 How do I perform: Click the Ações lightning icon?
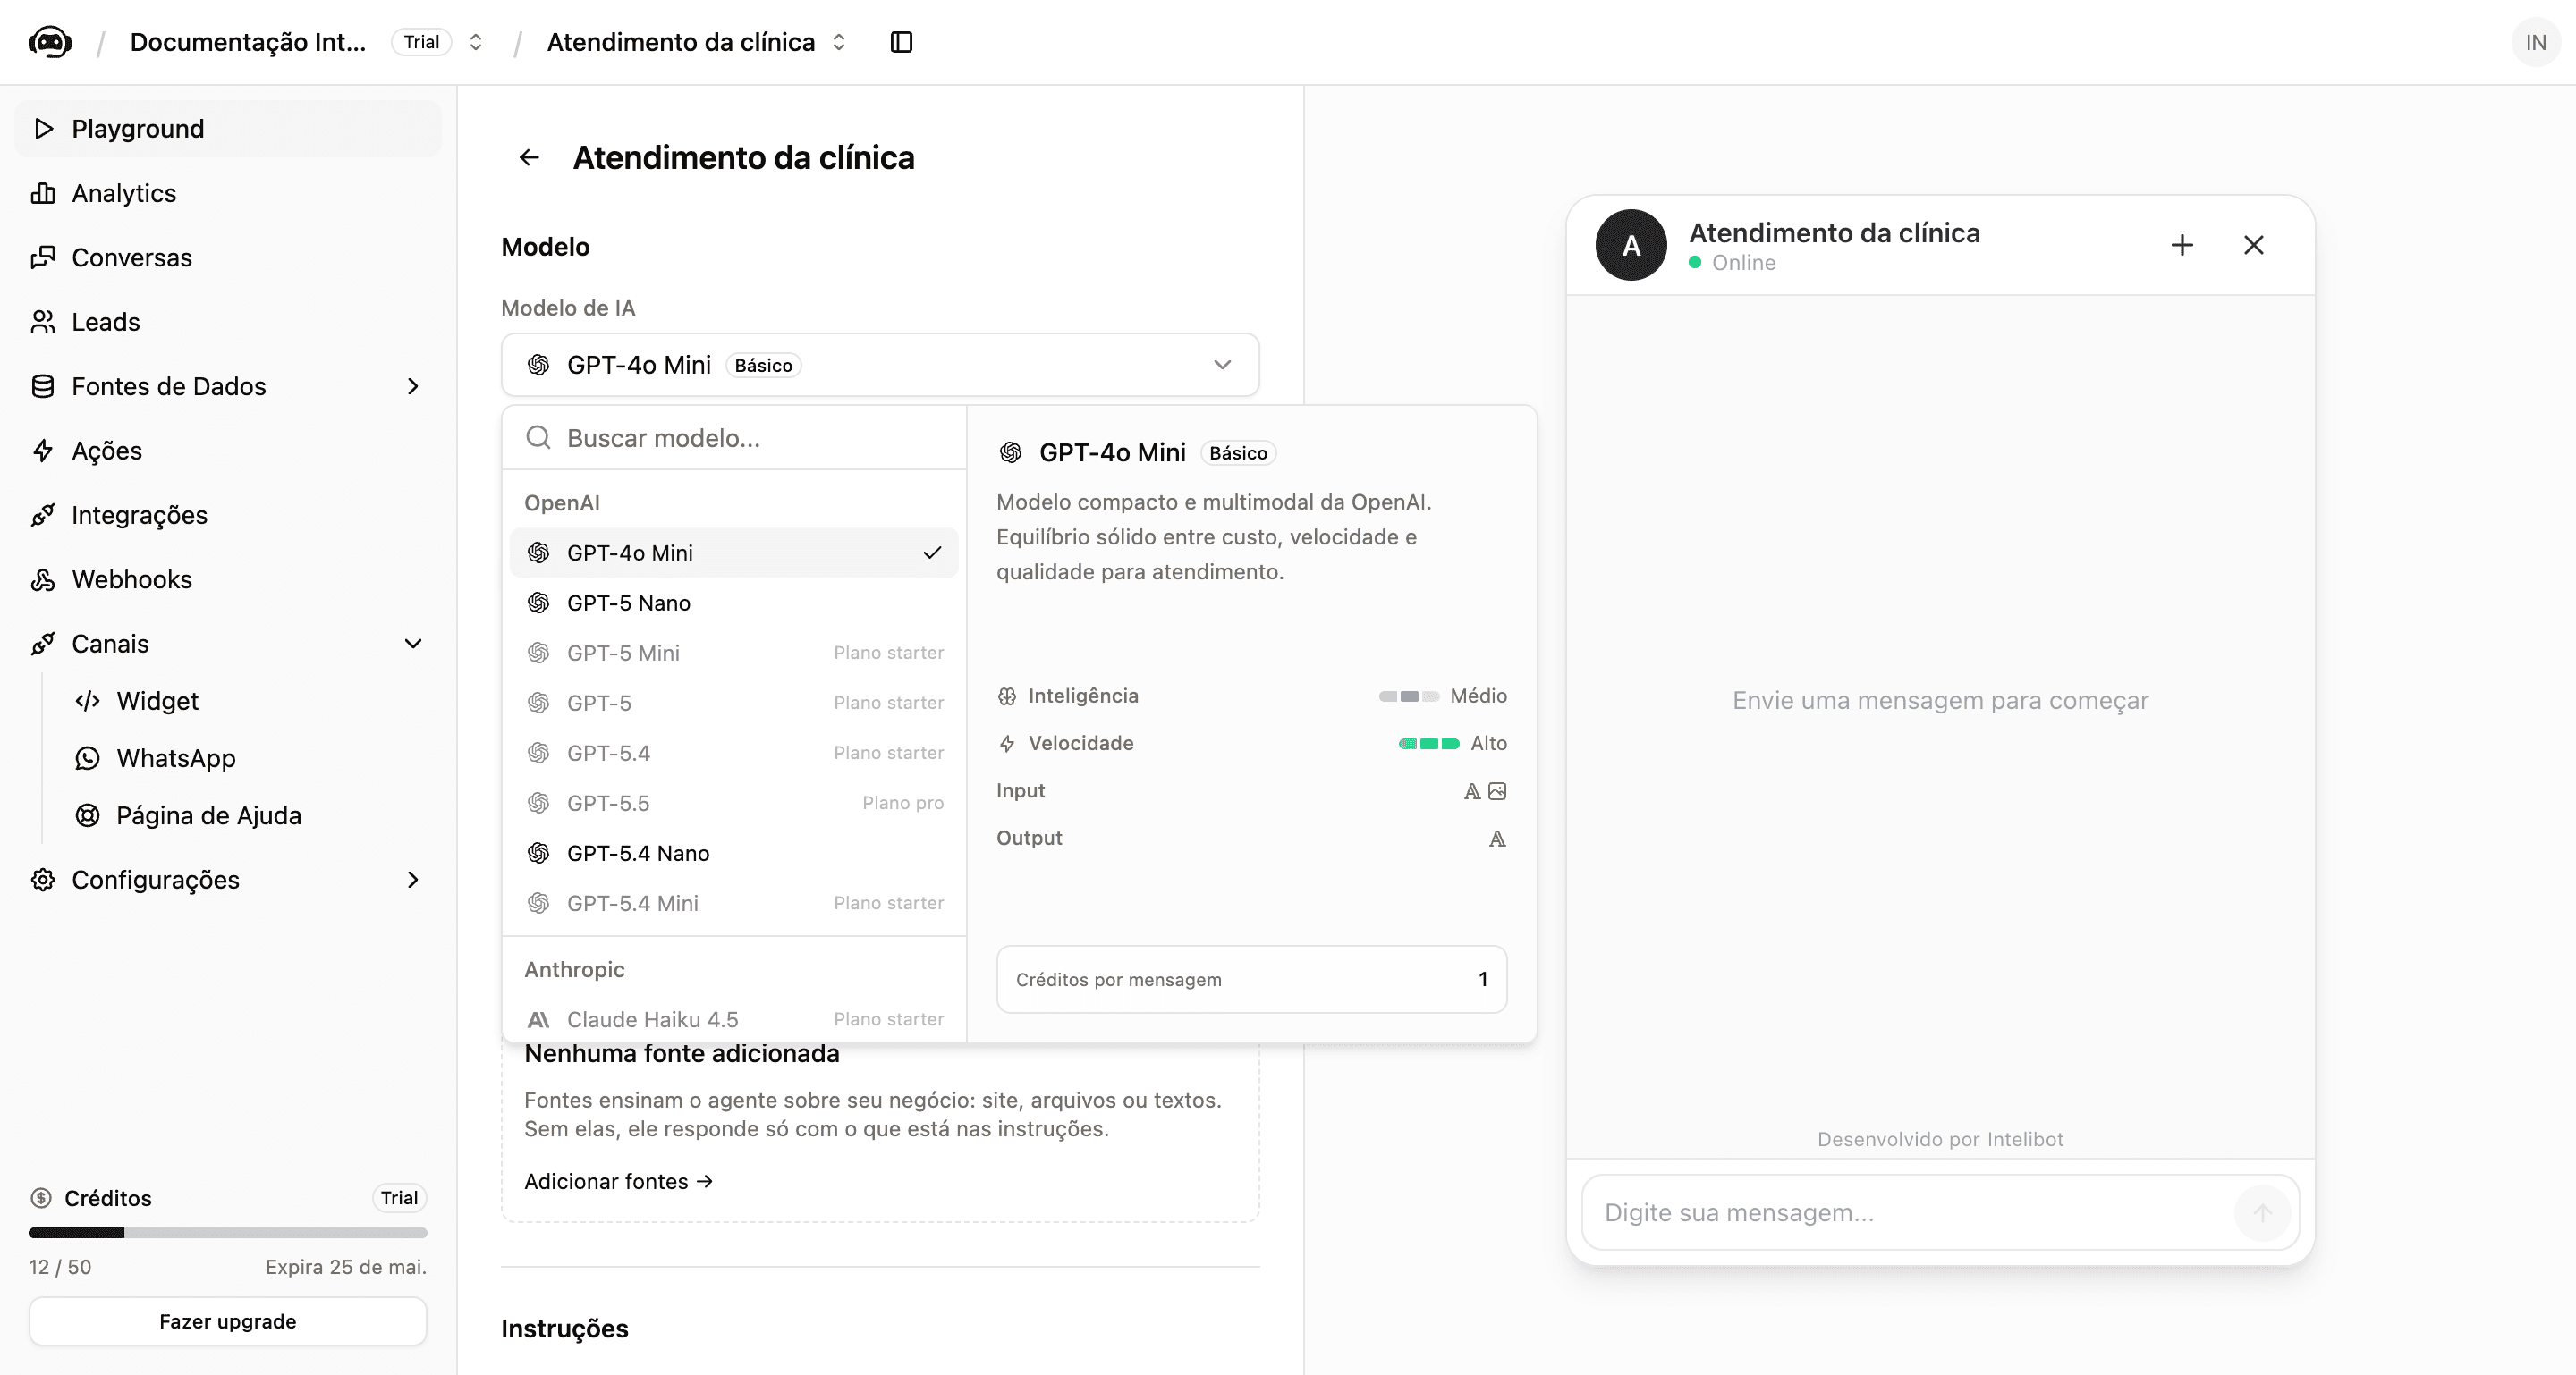[43, 451]
